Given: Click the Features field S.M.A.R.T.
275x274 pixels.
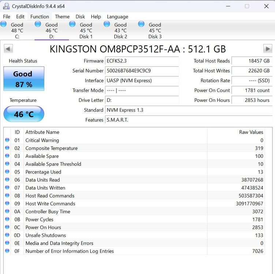Looking at the screenshot, I should pyautogui.click(x=189, y=120).
